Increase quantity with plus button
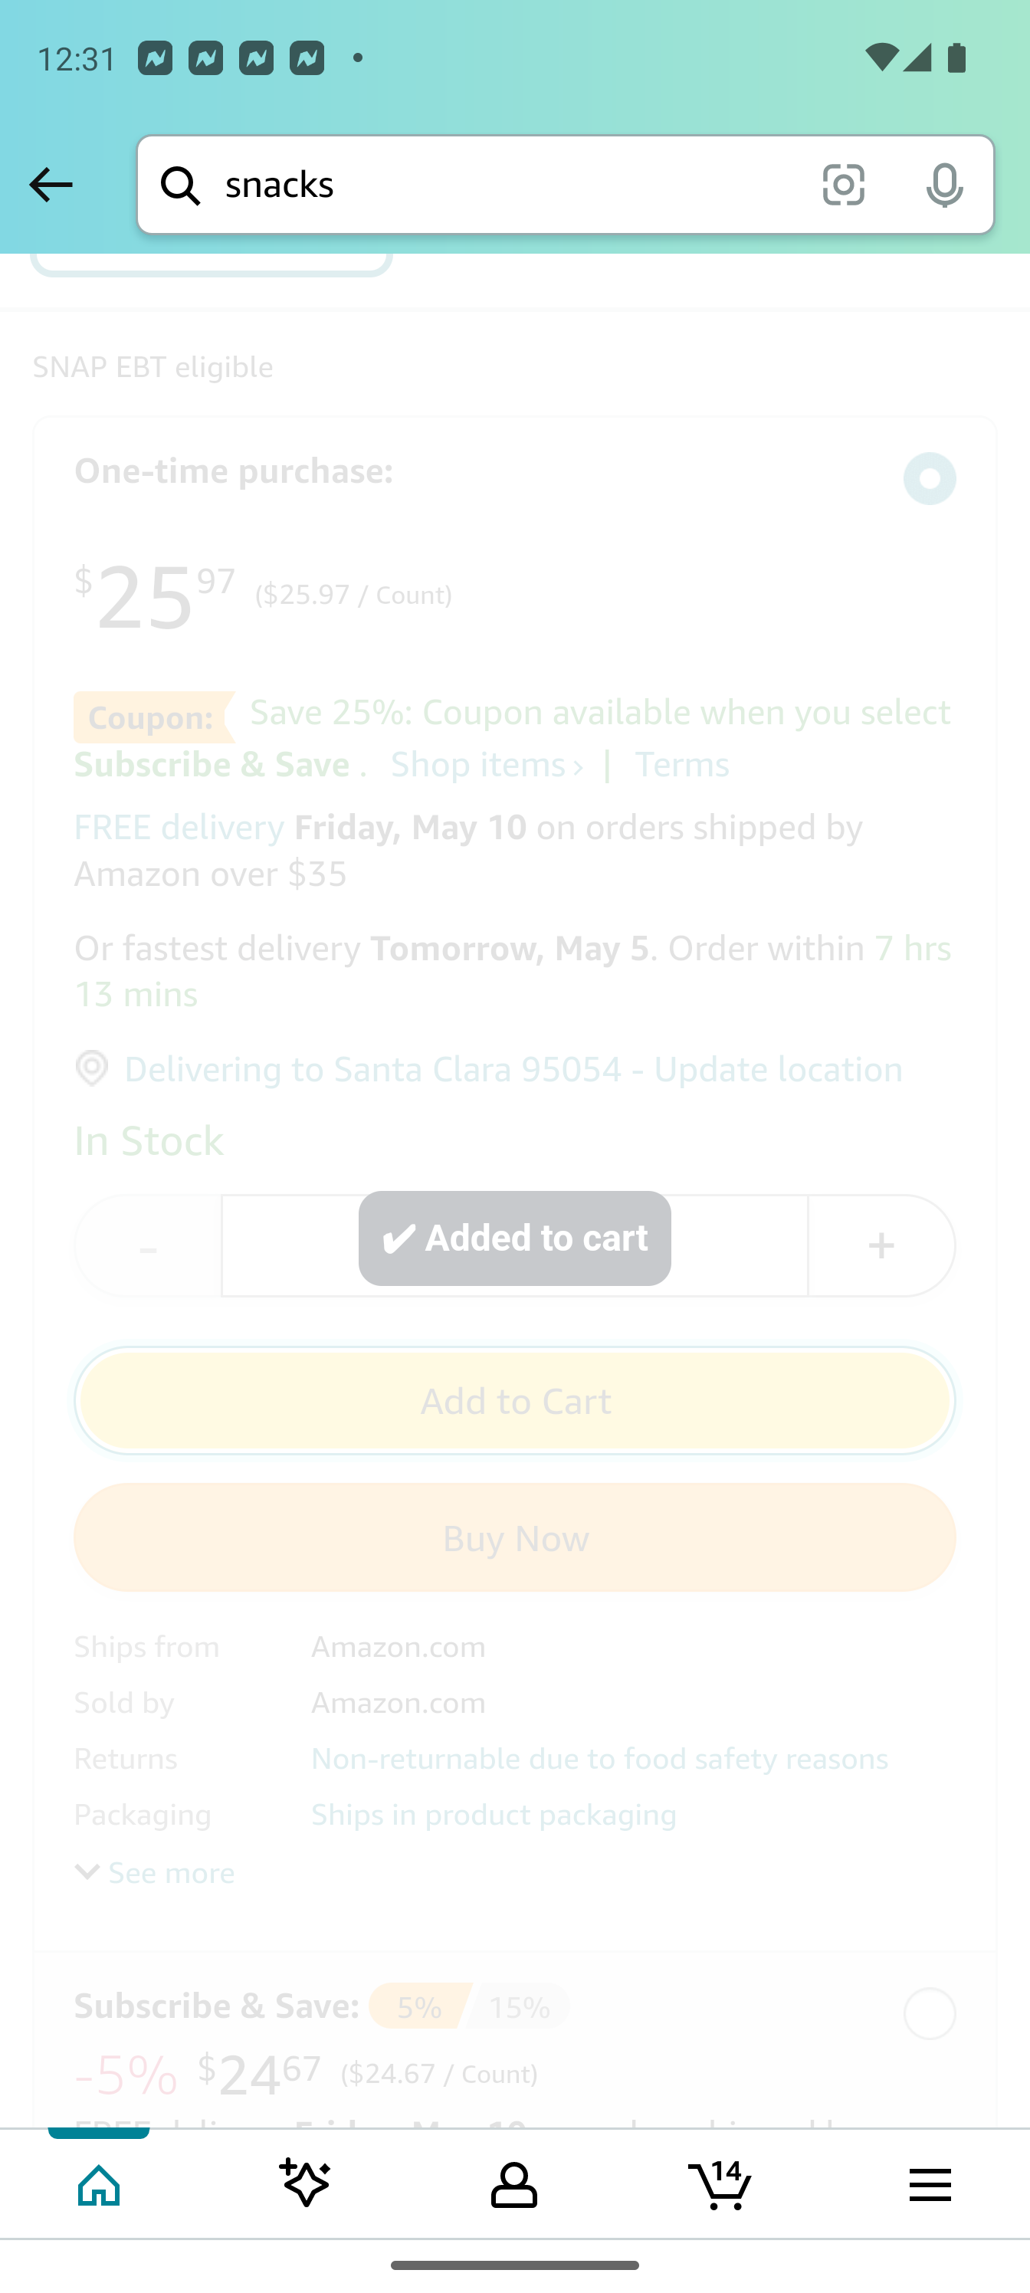Image resolution: width=1030 pixels, height=2293 pixels. pyautogui.click(x=881, y=1245)
